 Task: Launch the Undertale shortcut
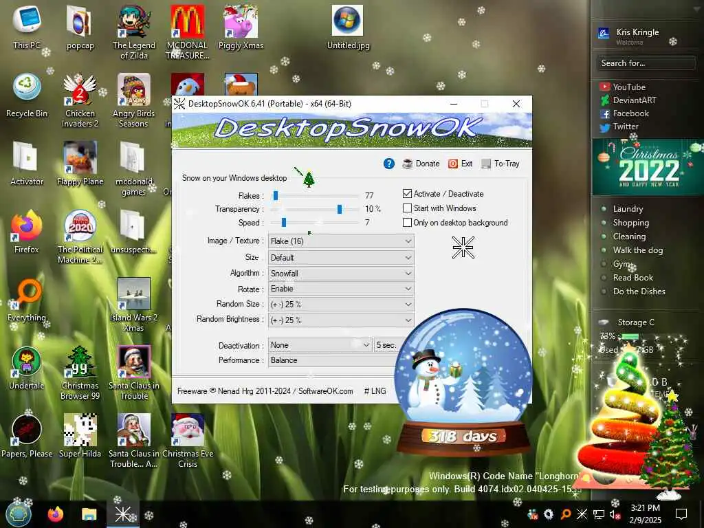click(x=27, y=368)
